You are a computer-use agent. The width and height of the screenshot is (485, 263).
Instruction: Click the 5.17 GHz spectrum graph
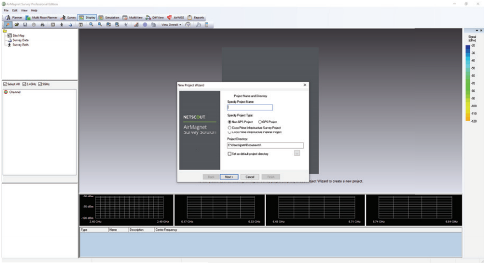coord(220,210)
